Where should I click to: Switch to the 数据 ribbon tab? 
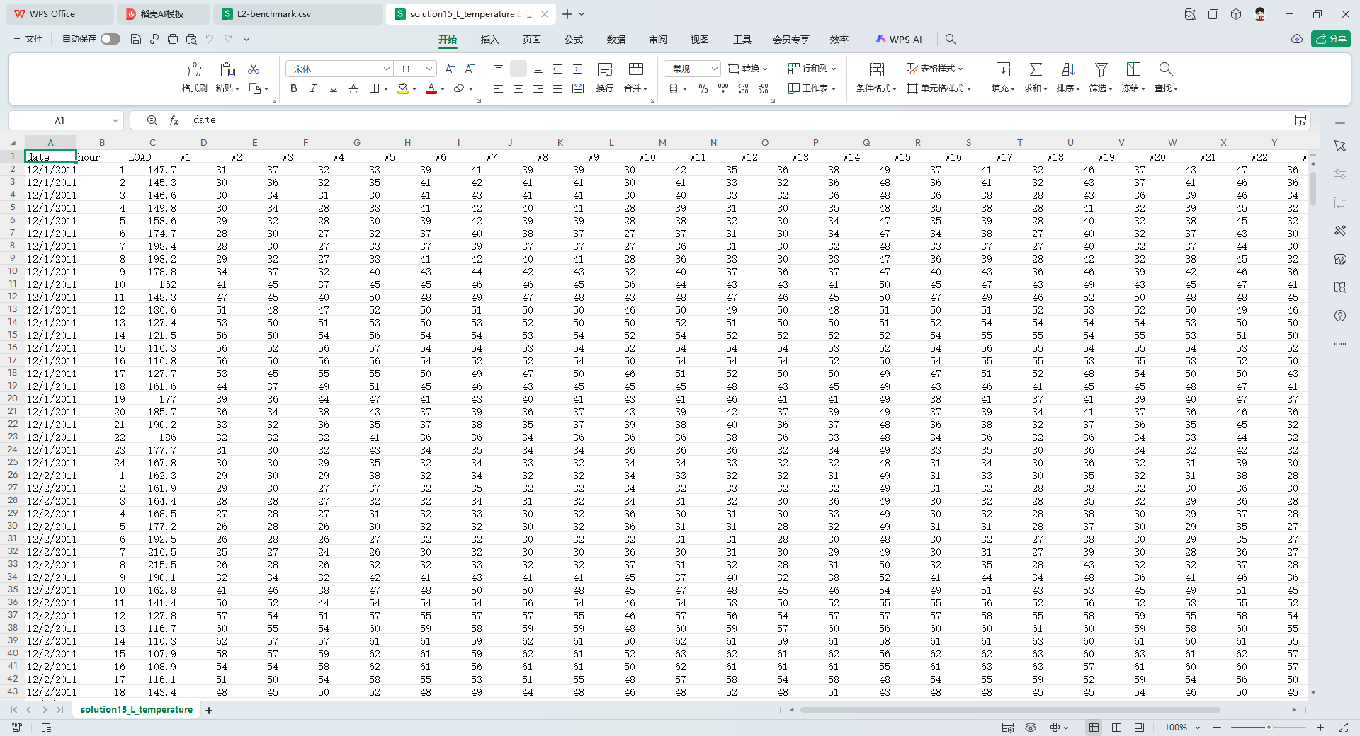[616, 40]
